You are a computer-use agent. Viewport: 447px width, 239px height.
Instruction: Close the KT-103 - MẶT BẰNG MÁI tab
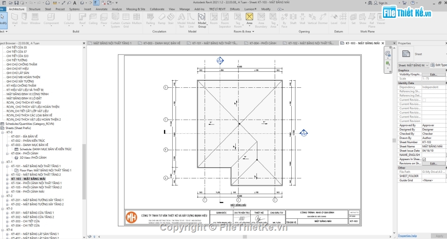point(383,43)
